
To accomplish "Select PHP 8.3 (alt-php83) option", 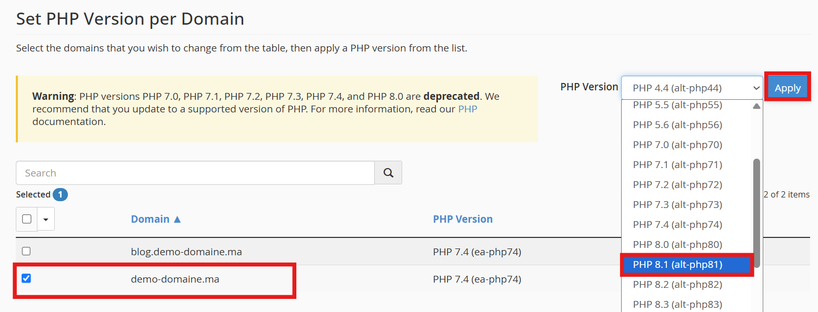I will pos(677,304).
